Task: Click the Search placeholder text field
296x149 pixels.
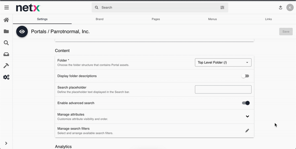Action: [x=223, y=89]
